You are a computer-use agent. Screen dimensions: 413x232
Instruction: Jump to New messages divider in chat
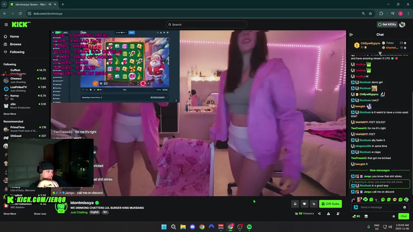[380, 170]
